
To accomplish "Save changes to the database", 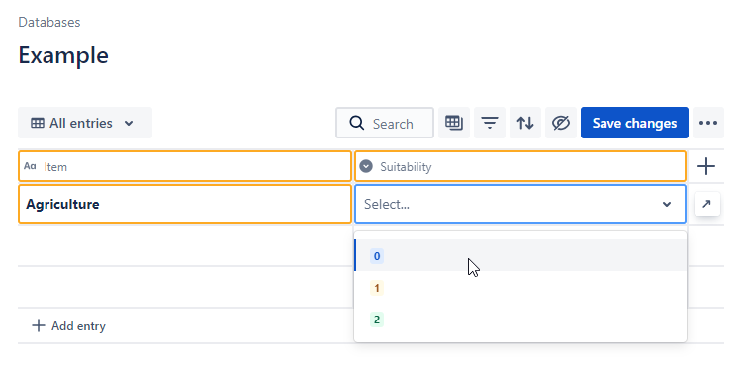I will pyautogui.click(x=634, y=123).
